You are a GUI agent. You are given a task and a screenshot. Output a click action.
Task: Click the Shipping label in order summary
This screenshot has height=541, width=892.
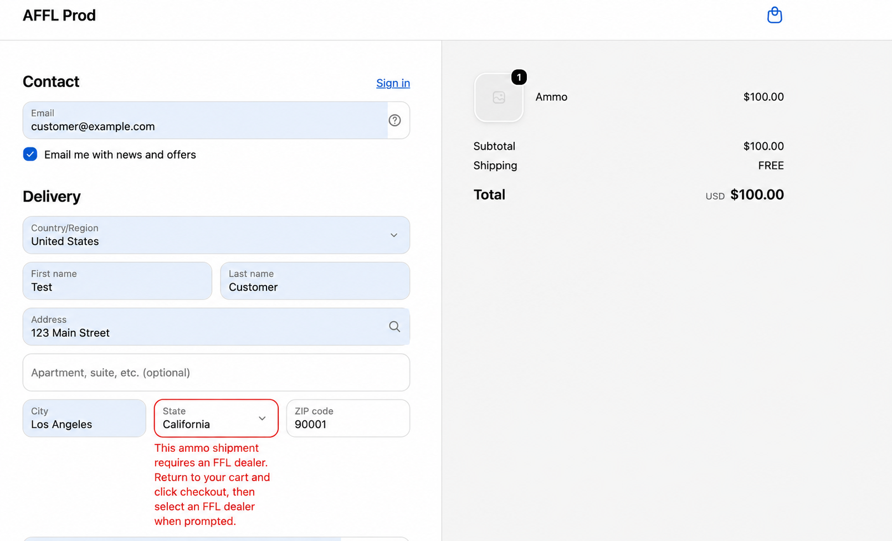495,166
